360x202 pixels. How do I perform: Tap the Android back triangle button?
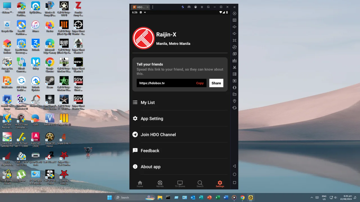tap(235, 166)
